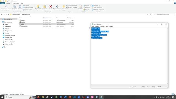Open Notepad Справка menu

[x=111, y=26]
